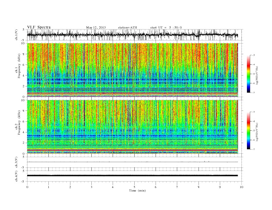Select the "ch.3(V)" axis label
Viewport: 272px width, 210px height.
(16, 162)
